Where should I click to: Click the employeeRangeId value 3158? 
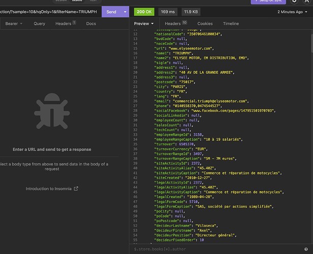tap(198, 135)
